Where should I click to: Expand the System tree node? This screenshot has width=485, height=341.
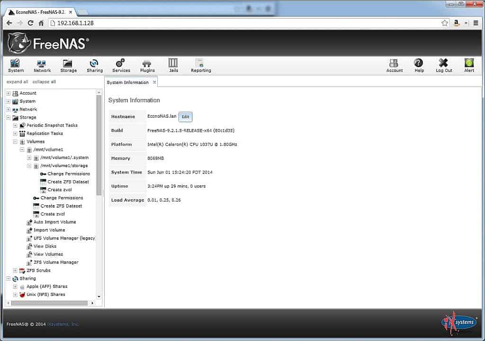[x=9, y=101]
